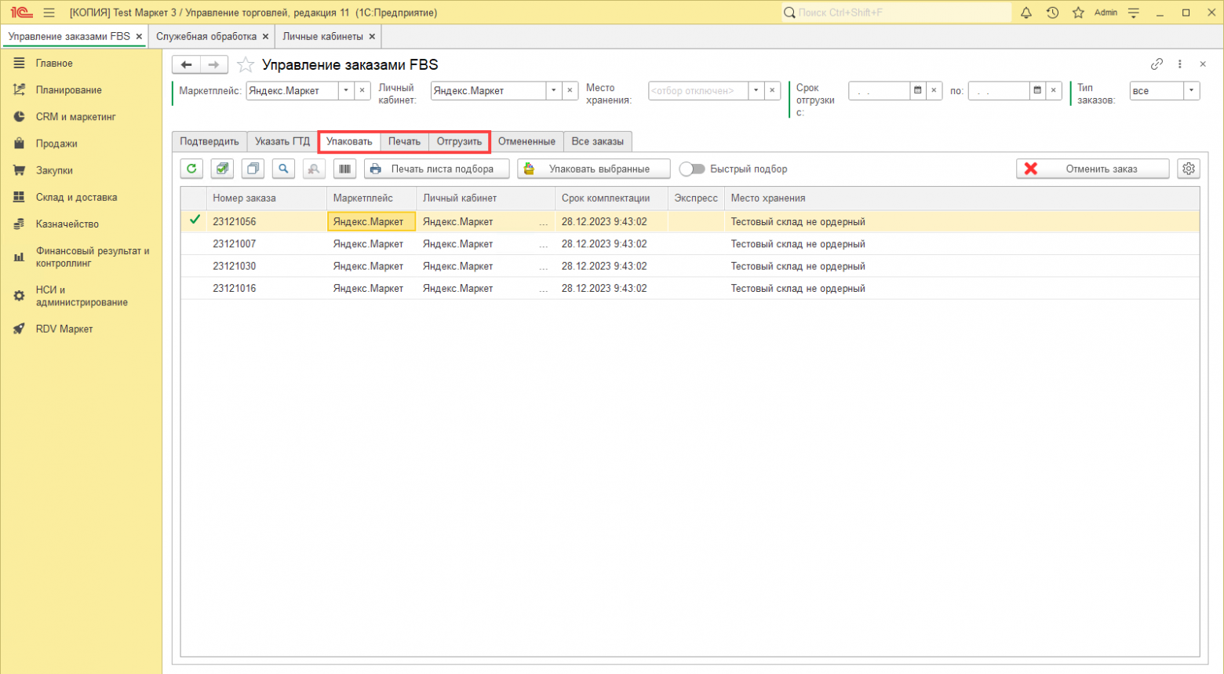1224x674 pixels.
Task: Open the ellipsis picker in row 23121056
Action: click(544, 222)
